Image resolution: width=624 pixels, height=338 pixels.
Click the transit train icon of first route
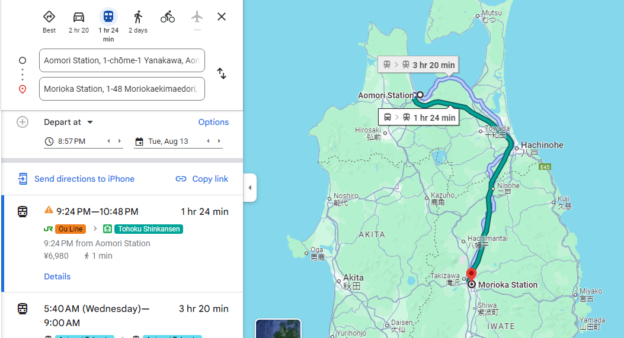click(23, 211)
